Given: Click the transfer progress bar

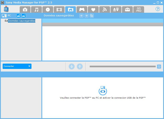Looking at the screenshot, I should (122, 66).
